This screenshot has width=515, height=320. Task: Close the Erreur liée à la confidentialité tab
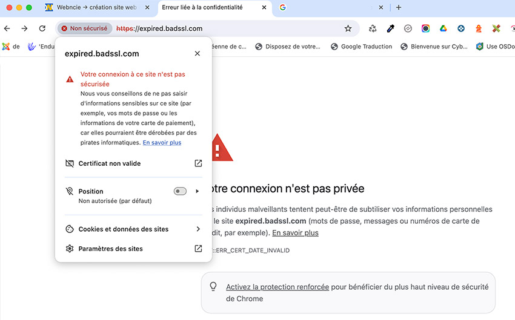(x=264, y=7)
